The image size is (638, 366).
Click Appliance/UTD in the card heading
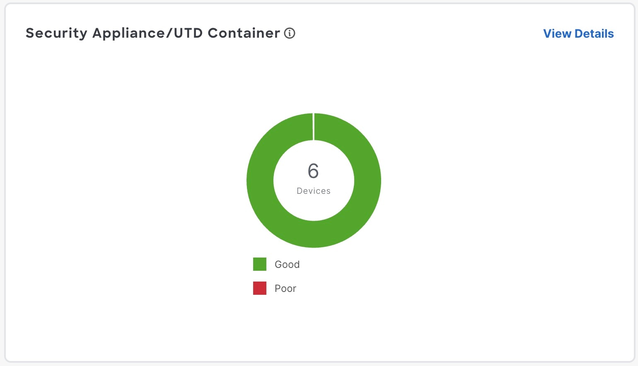click(147, 33)
